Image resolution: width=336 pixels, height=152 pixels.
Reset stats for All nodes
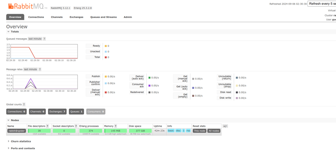click(x=214, y=131)
